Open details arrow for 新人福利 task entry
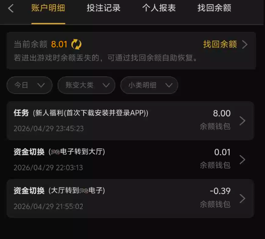Screen dimensions: 265x239 242,121
